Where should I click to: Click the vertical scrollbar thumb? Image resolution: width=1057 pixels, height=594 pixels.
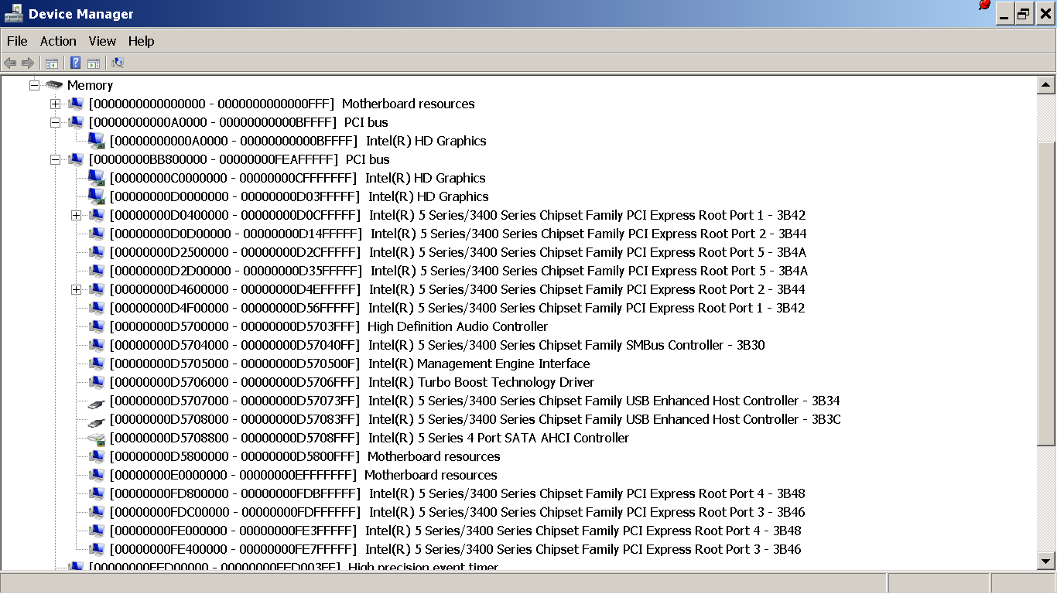click(x=1046, y=294)
